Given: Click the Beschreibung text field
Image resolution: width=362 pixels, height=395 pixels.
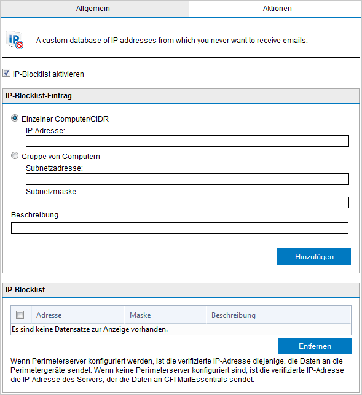Looking at the screenshot, I should pyautogui.click(x=179, y=229).
